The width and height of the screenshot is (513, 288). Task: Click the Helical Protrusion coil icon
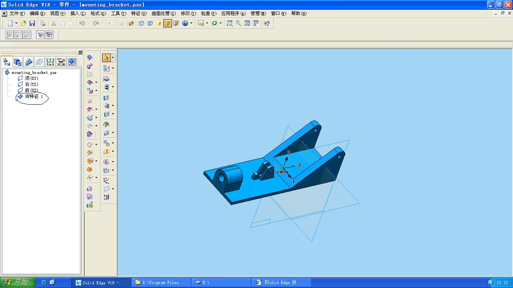pyautogui.click(x=107, y=87)
